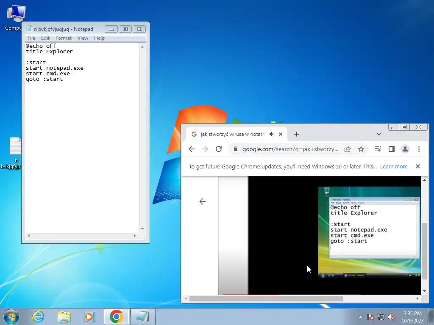434x325 pixels.
Task: Open the Notepad View menu
Action: [x=83, y=38]
